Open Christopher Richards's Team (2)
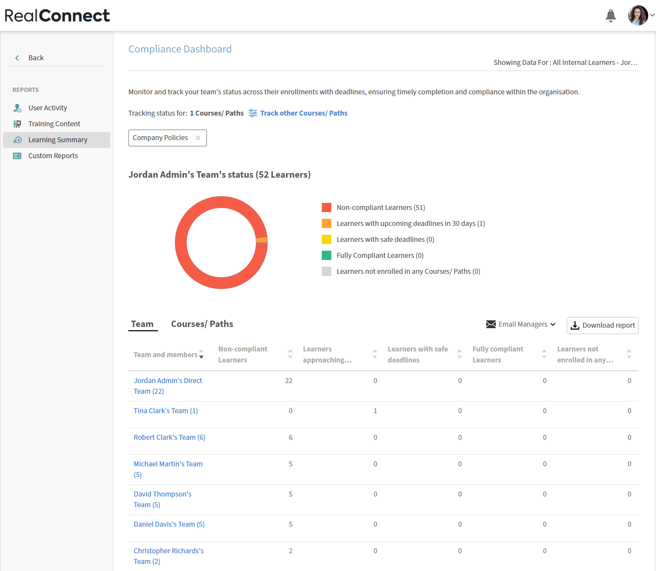Screen dimensions: 656x571 coord(169,556)
